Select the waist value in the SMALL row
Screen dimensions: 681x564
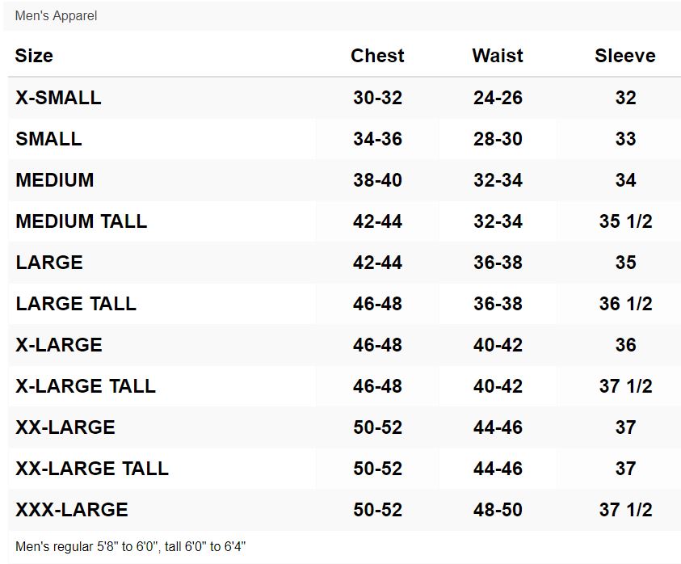pos(498,139)
